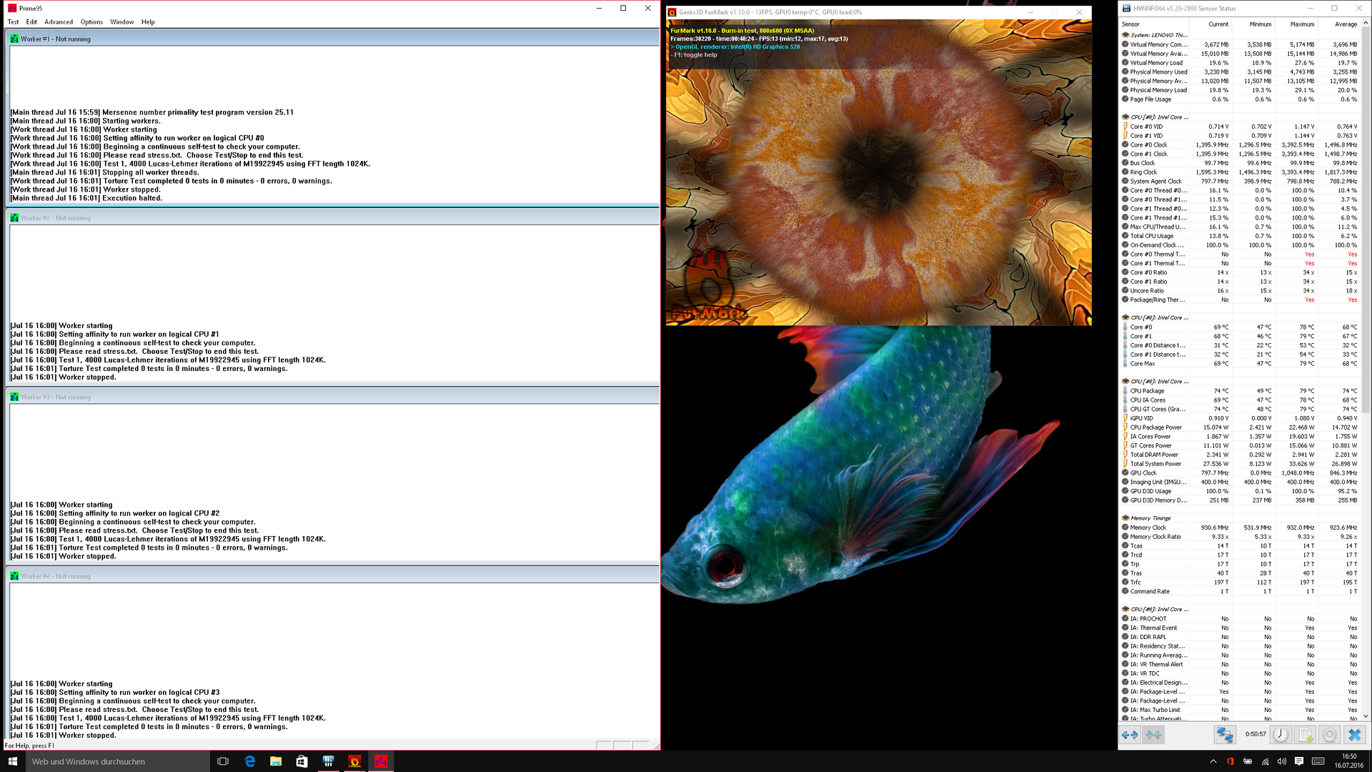Viewport: 1372px width, 772px height.
Task: Switch to Prime95 taskbar icon
Action: [381, 761]
